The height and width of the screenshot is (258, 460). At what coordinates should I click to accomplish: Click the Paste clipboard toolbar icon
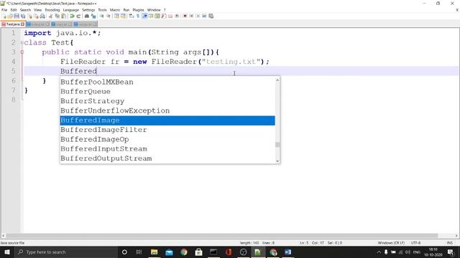point(63,16)
